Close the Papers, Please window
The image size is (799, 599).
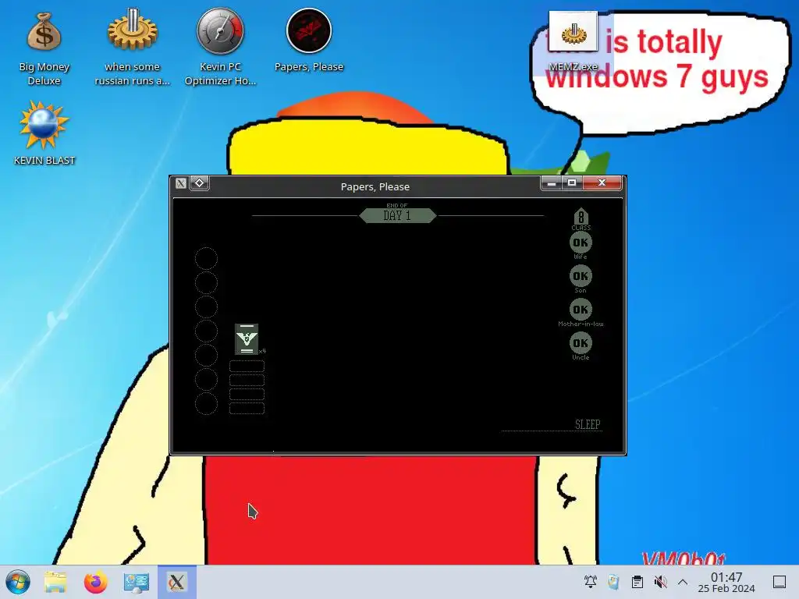(602, 183)
